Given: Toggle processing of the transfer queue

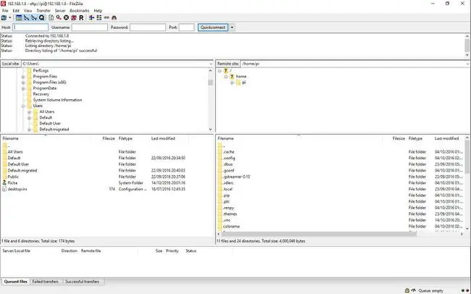Looking at the screenshot, I should (x=59, y=17).
